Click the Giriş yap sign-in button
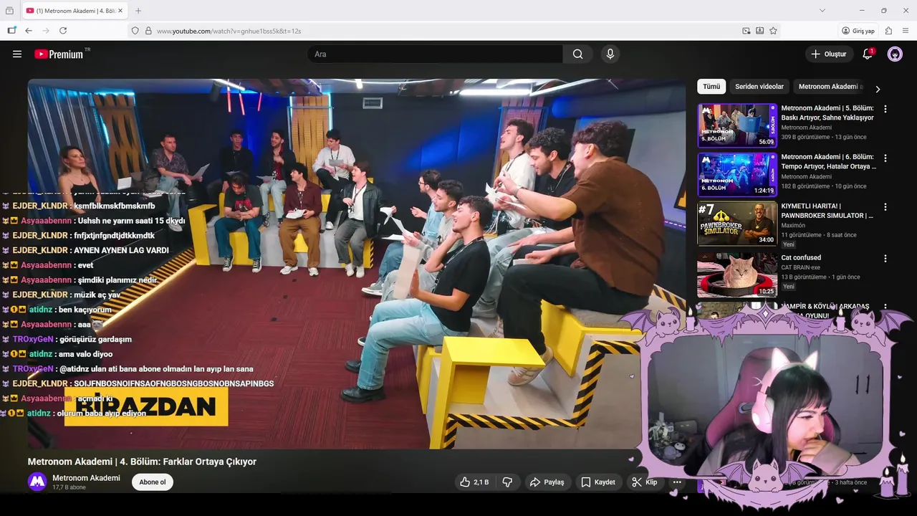917x516 pixels. pyautogui.click(x=858, y=31)
